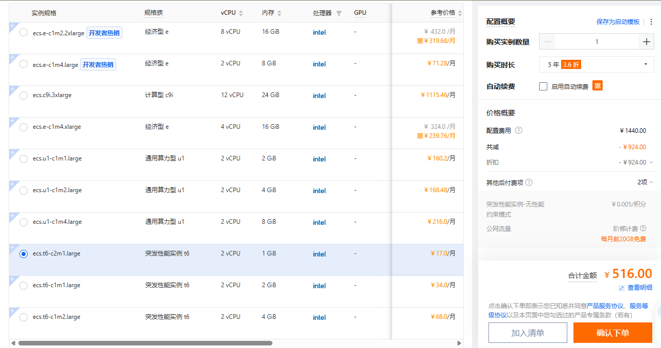
Task: Click the ¥17.0/月 price cell
Action: pyautogui.click(x=443, y=253)
